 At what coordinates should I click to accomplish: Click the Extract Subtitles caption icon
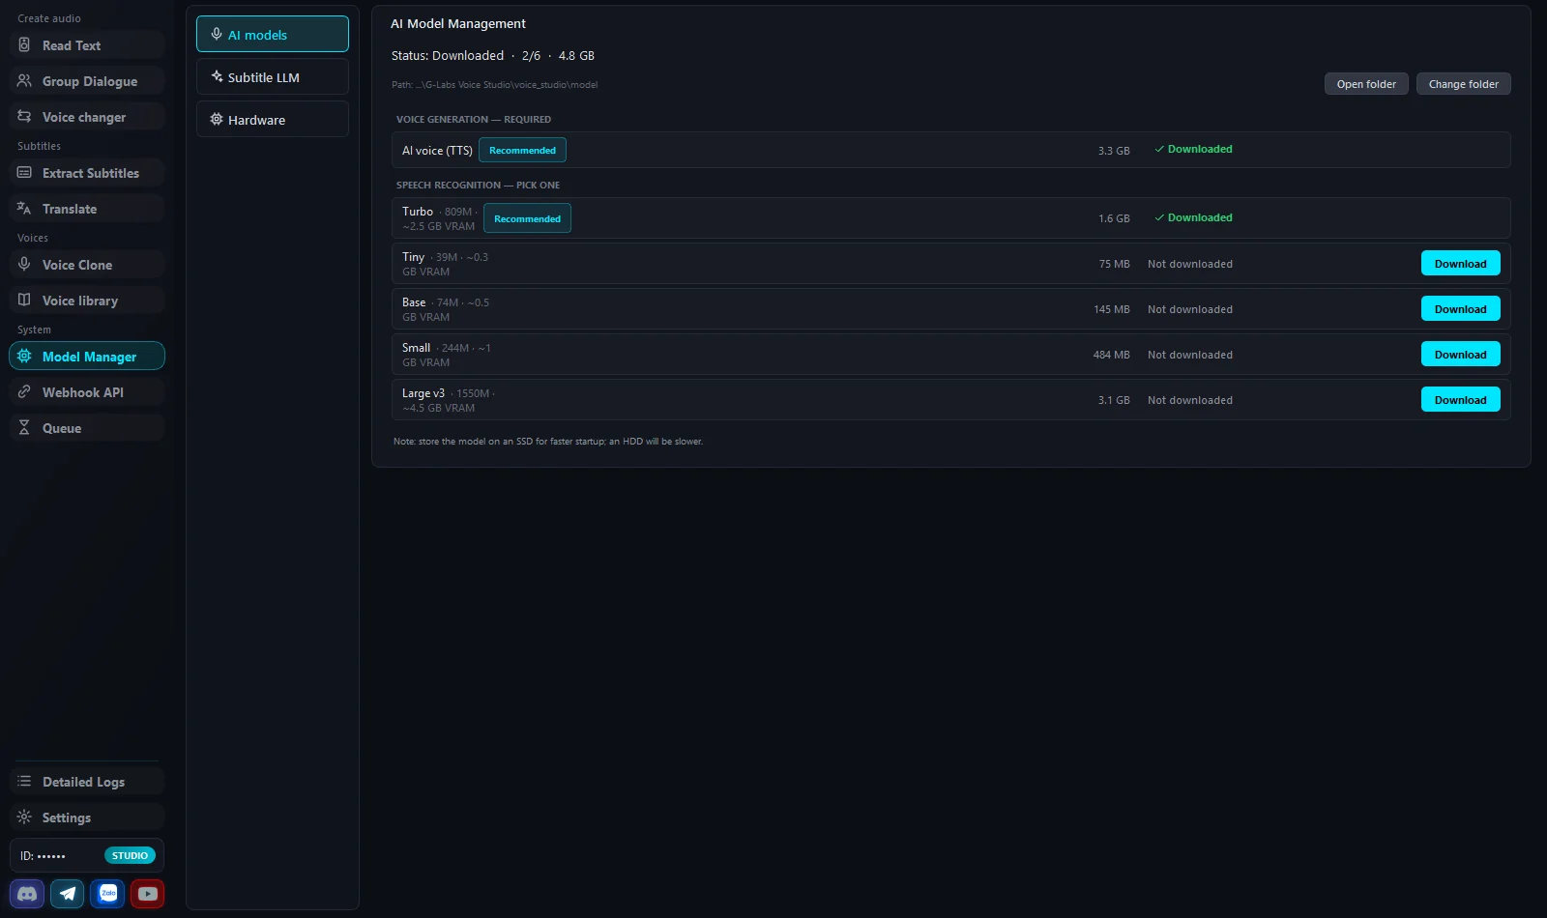tap(24, 173)
